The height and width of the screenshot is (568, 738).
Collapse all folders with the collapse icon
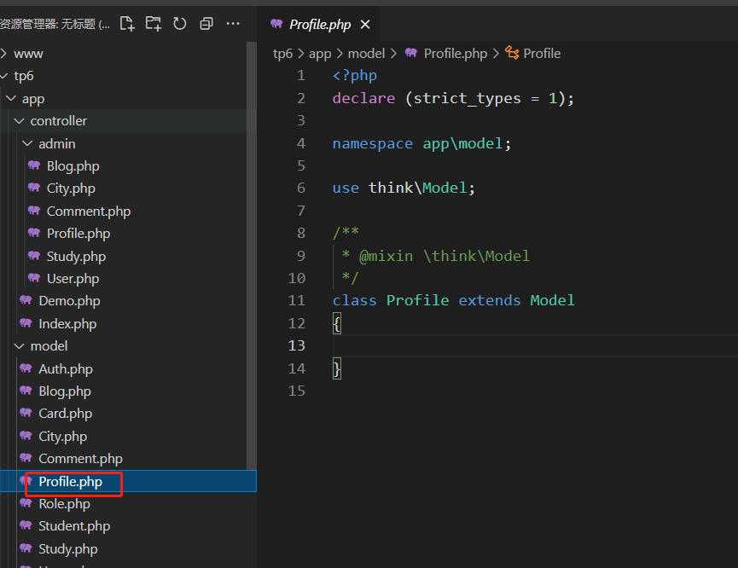tap(206, 24)
